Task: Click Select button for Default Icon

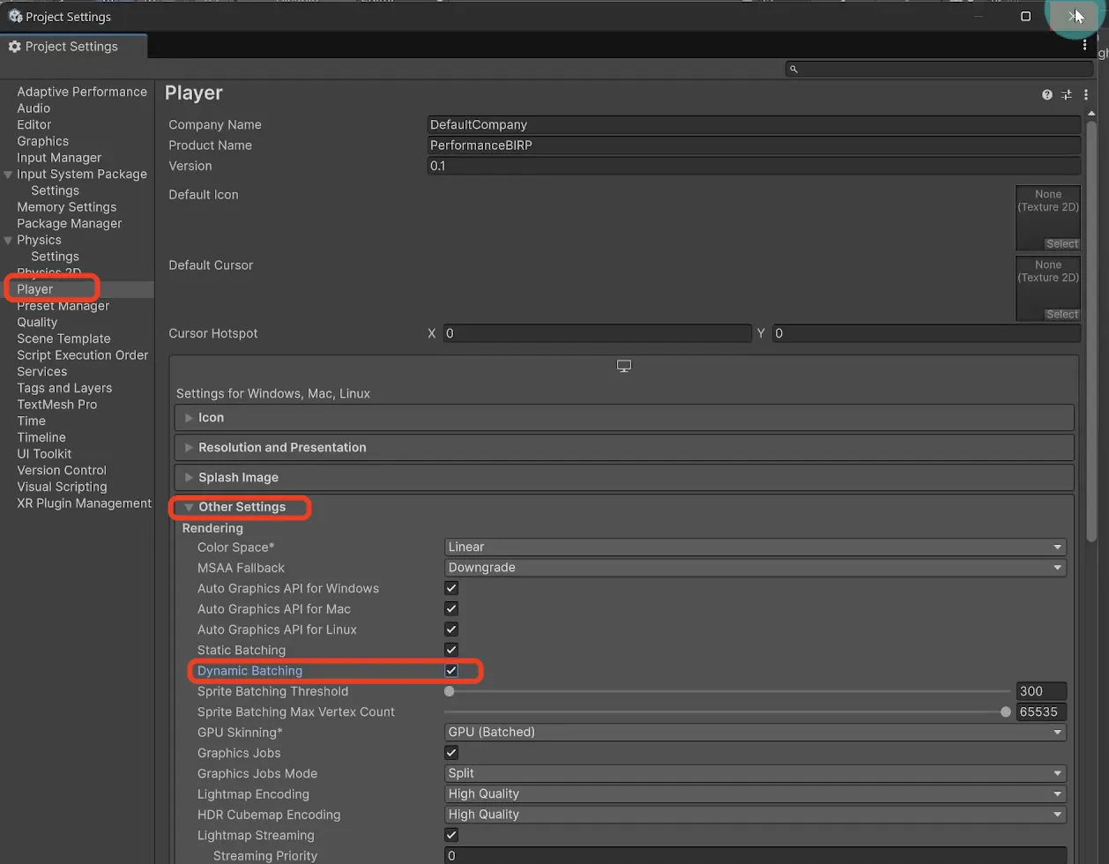Action: click(x=1061, y=244)
